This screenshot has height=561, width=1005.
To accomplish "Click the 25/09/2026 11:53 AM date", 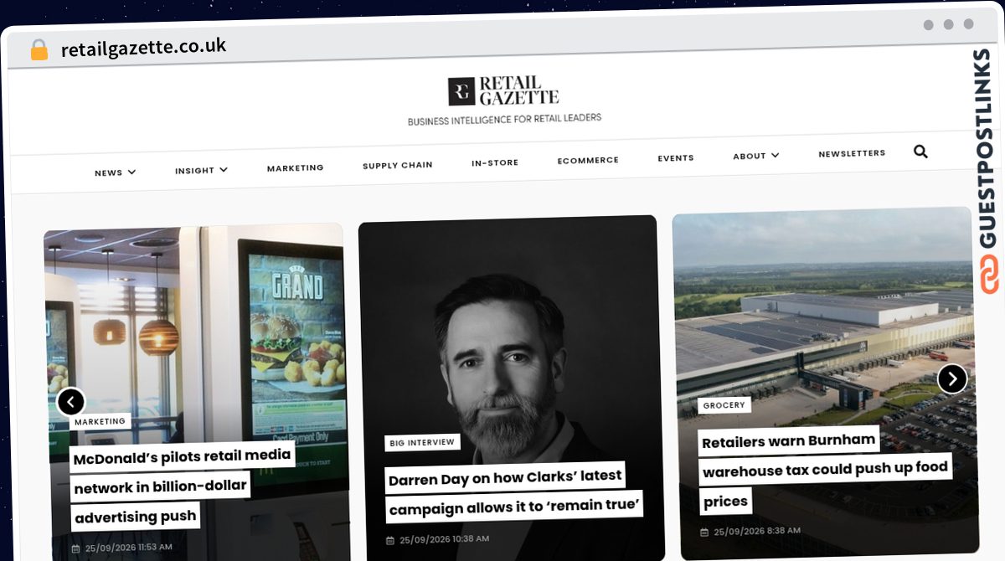I will pyautogui.click(x=128, y=548).
